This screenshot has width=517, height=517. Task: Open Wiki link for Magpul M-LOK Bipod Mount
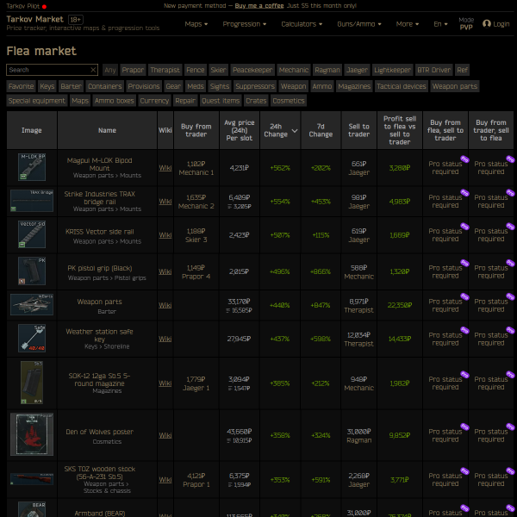click(x=165, y=168)
